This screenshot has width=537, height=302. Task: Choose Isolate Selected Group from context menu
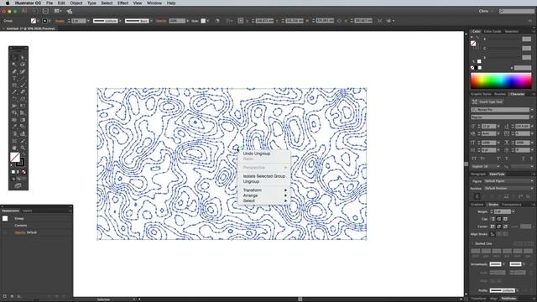(264, 176)
